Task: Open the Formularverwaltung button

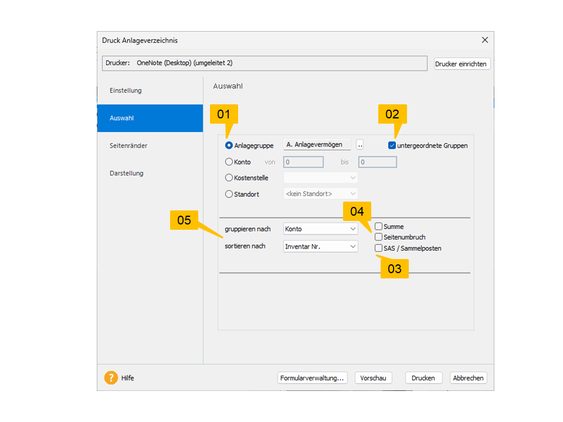Action: (x=313, y=378)
